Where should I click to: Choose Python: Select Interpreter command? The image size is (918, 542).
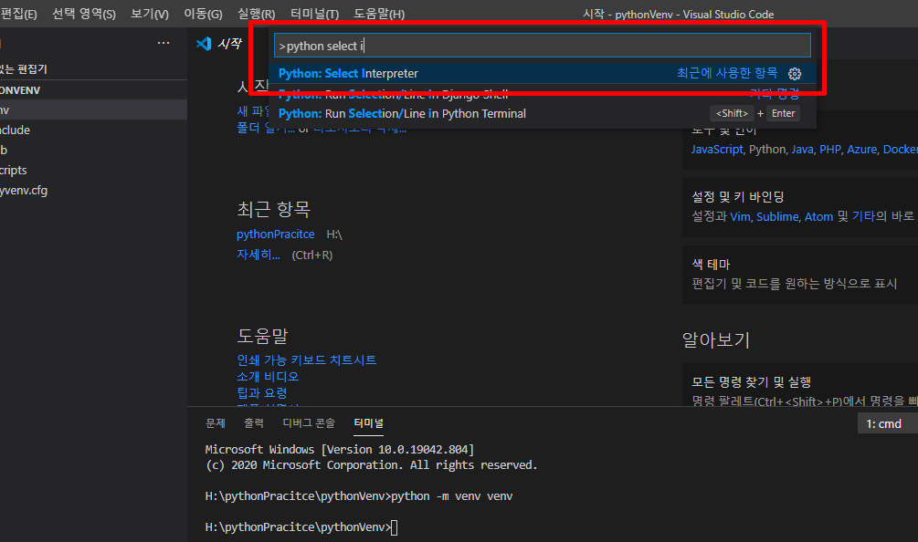(x=543, y=74)
